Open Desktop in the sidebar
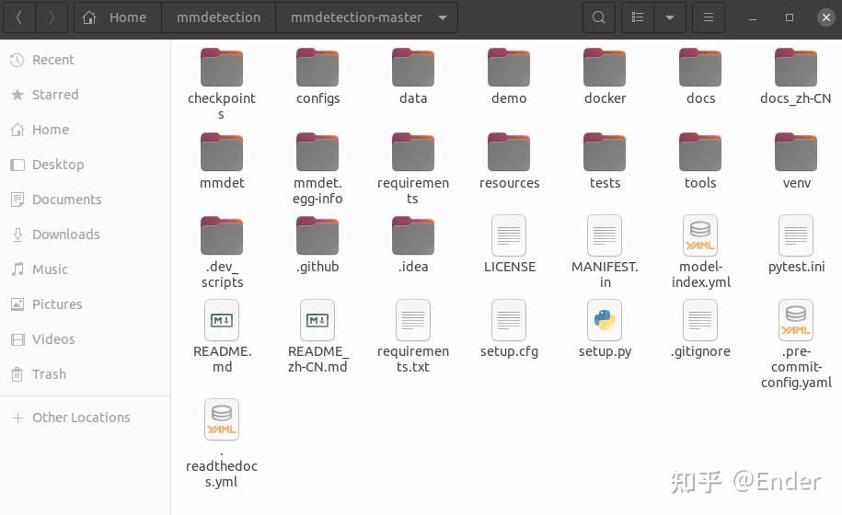The height and width of the screenshot is (515, 842). click(x=86, y=164)
